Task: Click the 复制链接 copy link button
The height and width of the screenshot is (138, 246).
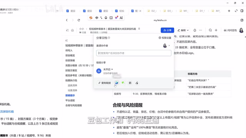Action: pos(105,83)
